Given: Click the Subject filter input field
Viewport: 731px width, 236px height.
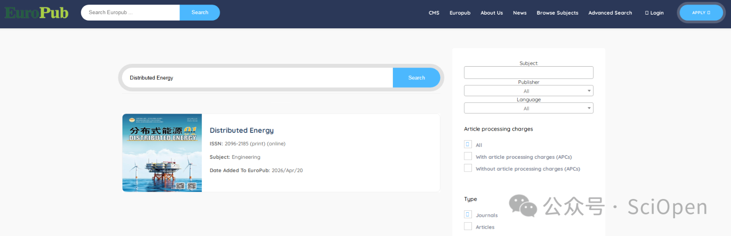Looking at the screenshot, I should [x=529, y=73].
